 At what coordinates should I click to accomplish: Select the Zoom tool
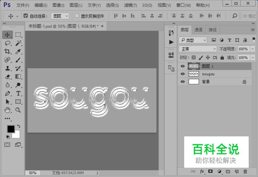pos(18,110)
